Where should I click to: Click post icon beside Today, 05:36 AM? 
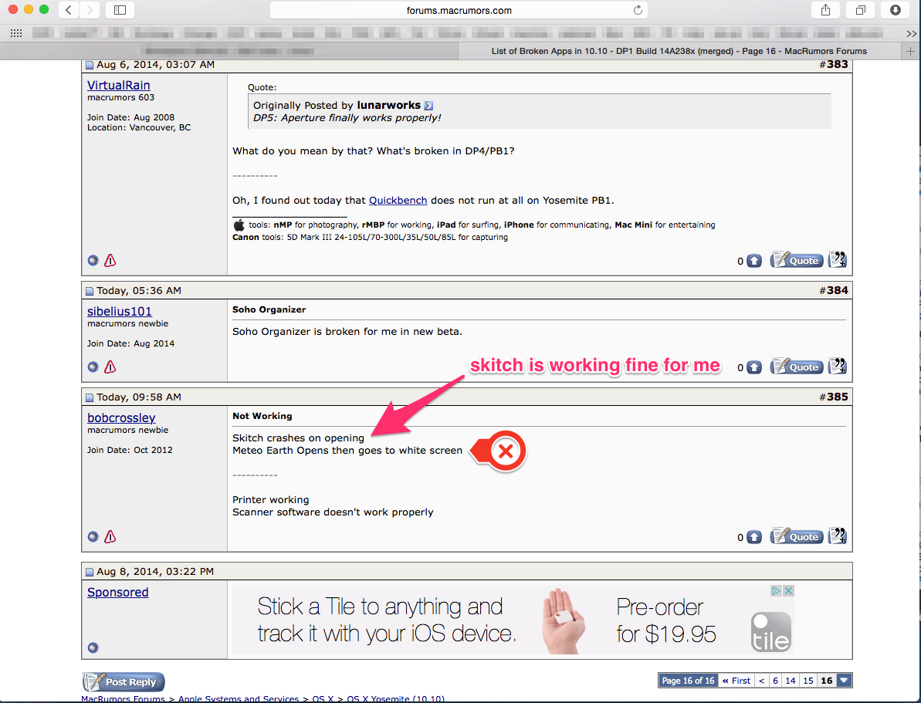(90, 291)
